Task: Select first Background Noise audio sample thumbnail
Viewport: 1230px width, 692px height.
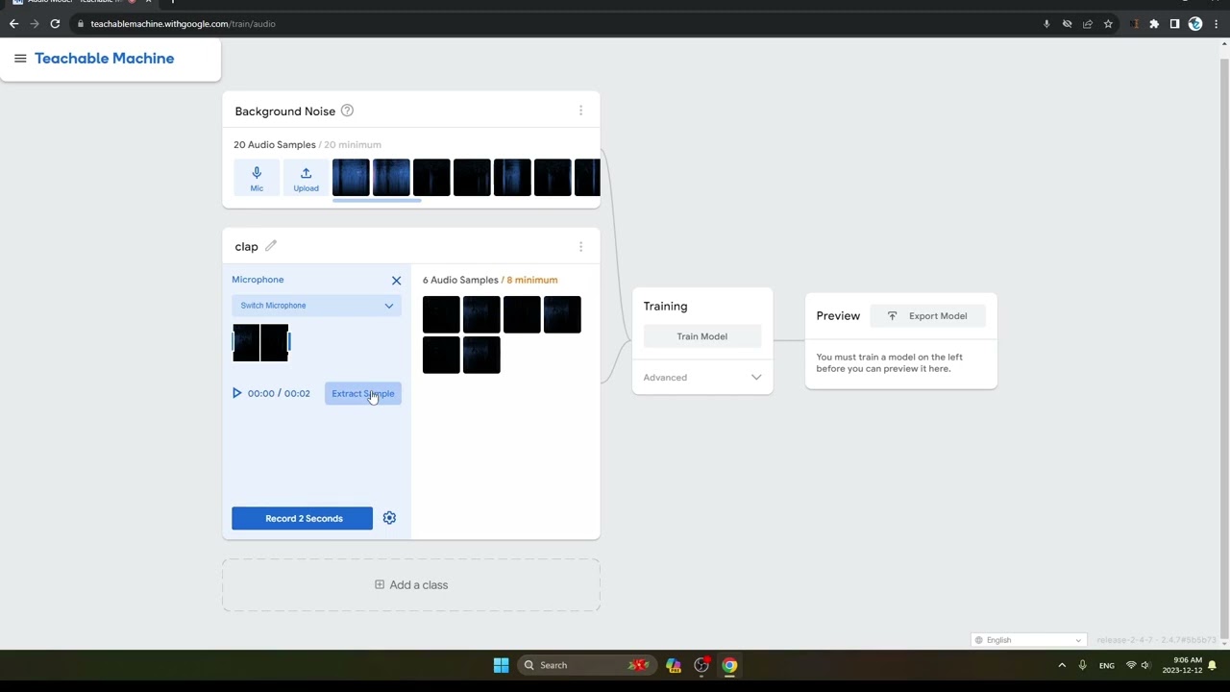Action: coord(351,178)
